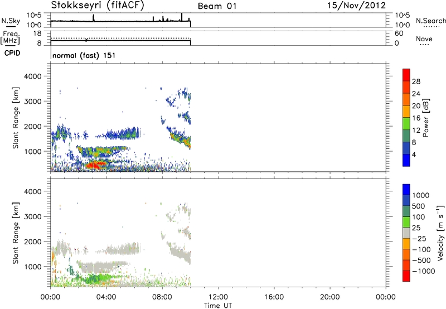
Task: Click the 'Beam 01' label
Action: (x=217, y=6)
